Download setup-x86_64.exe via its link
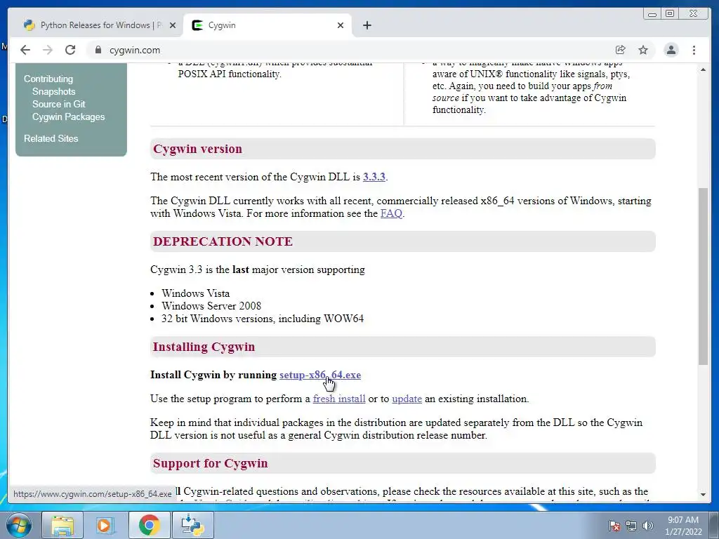The width and height of the screenshot is (719, 539). click(x=320, y=375)
